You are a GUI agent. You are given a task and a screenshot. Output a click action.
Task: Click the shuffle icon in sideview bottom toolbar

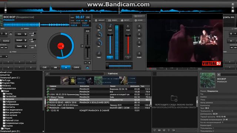pyautogui.click(x=164, y=130)
